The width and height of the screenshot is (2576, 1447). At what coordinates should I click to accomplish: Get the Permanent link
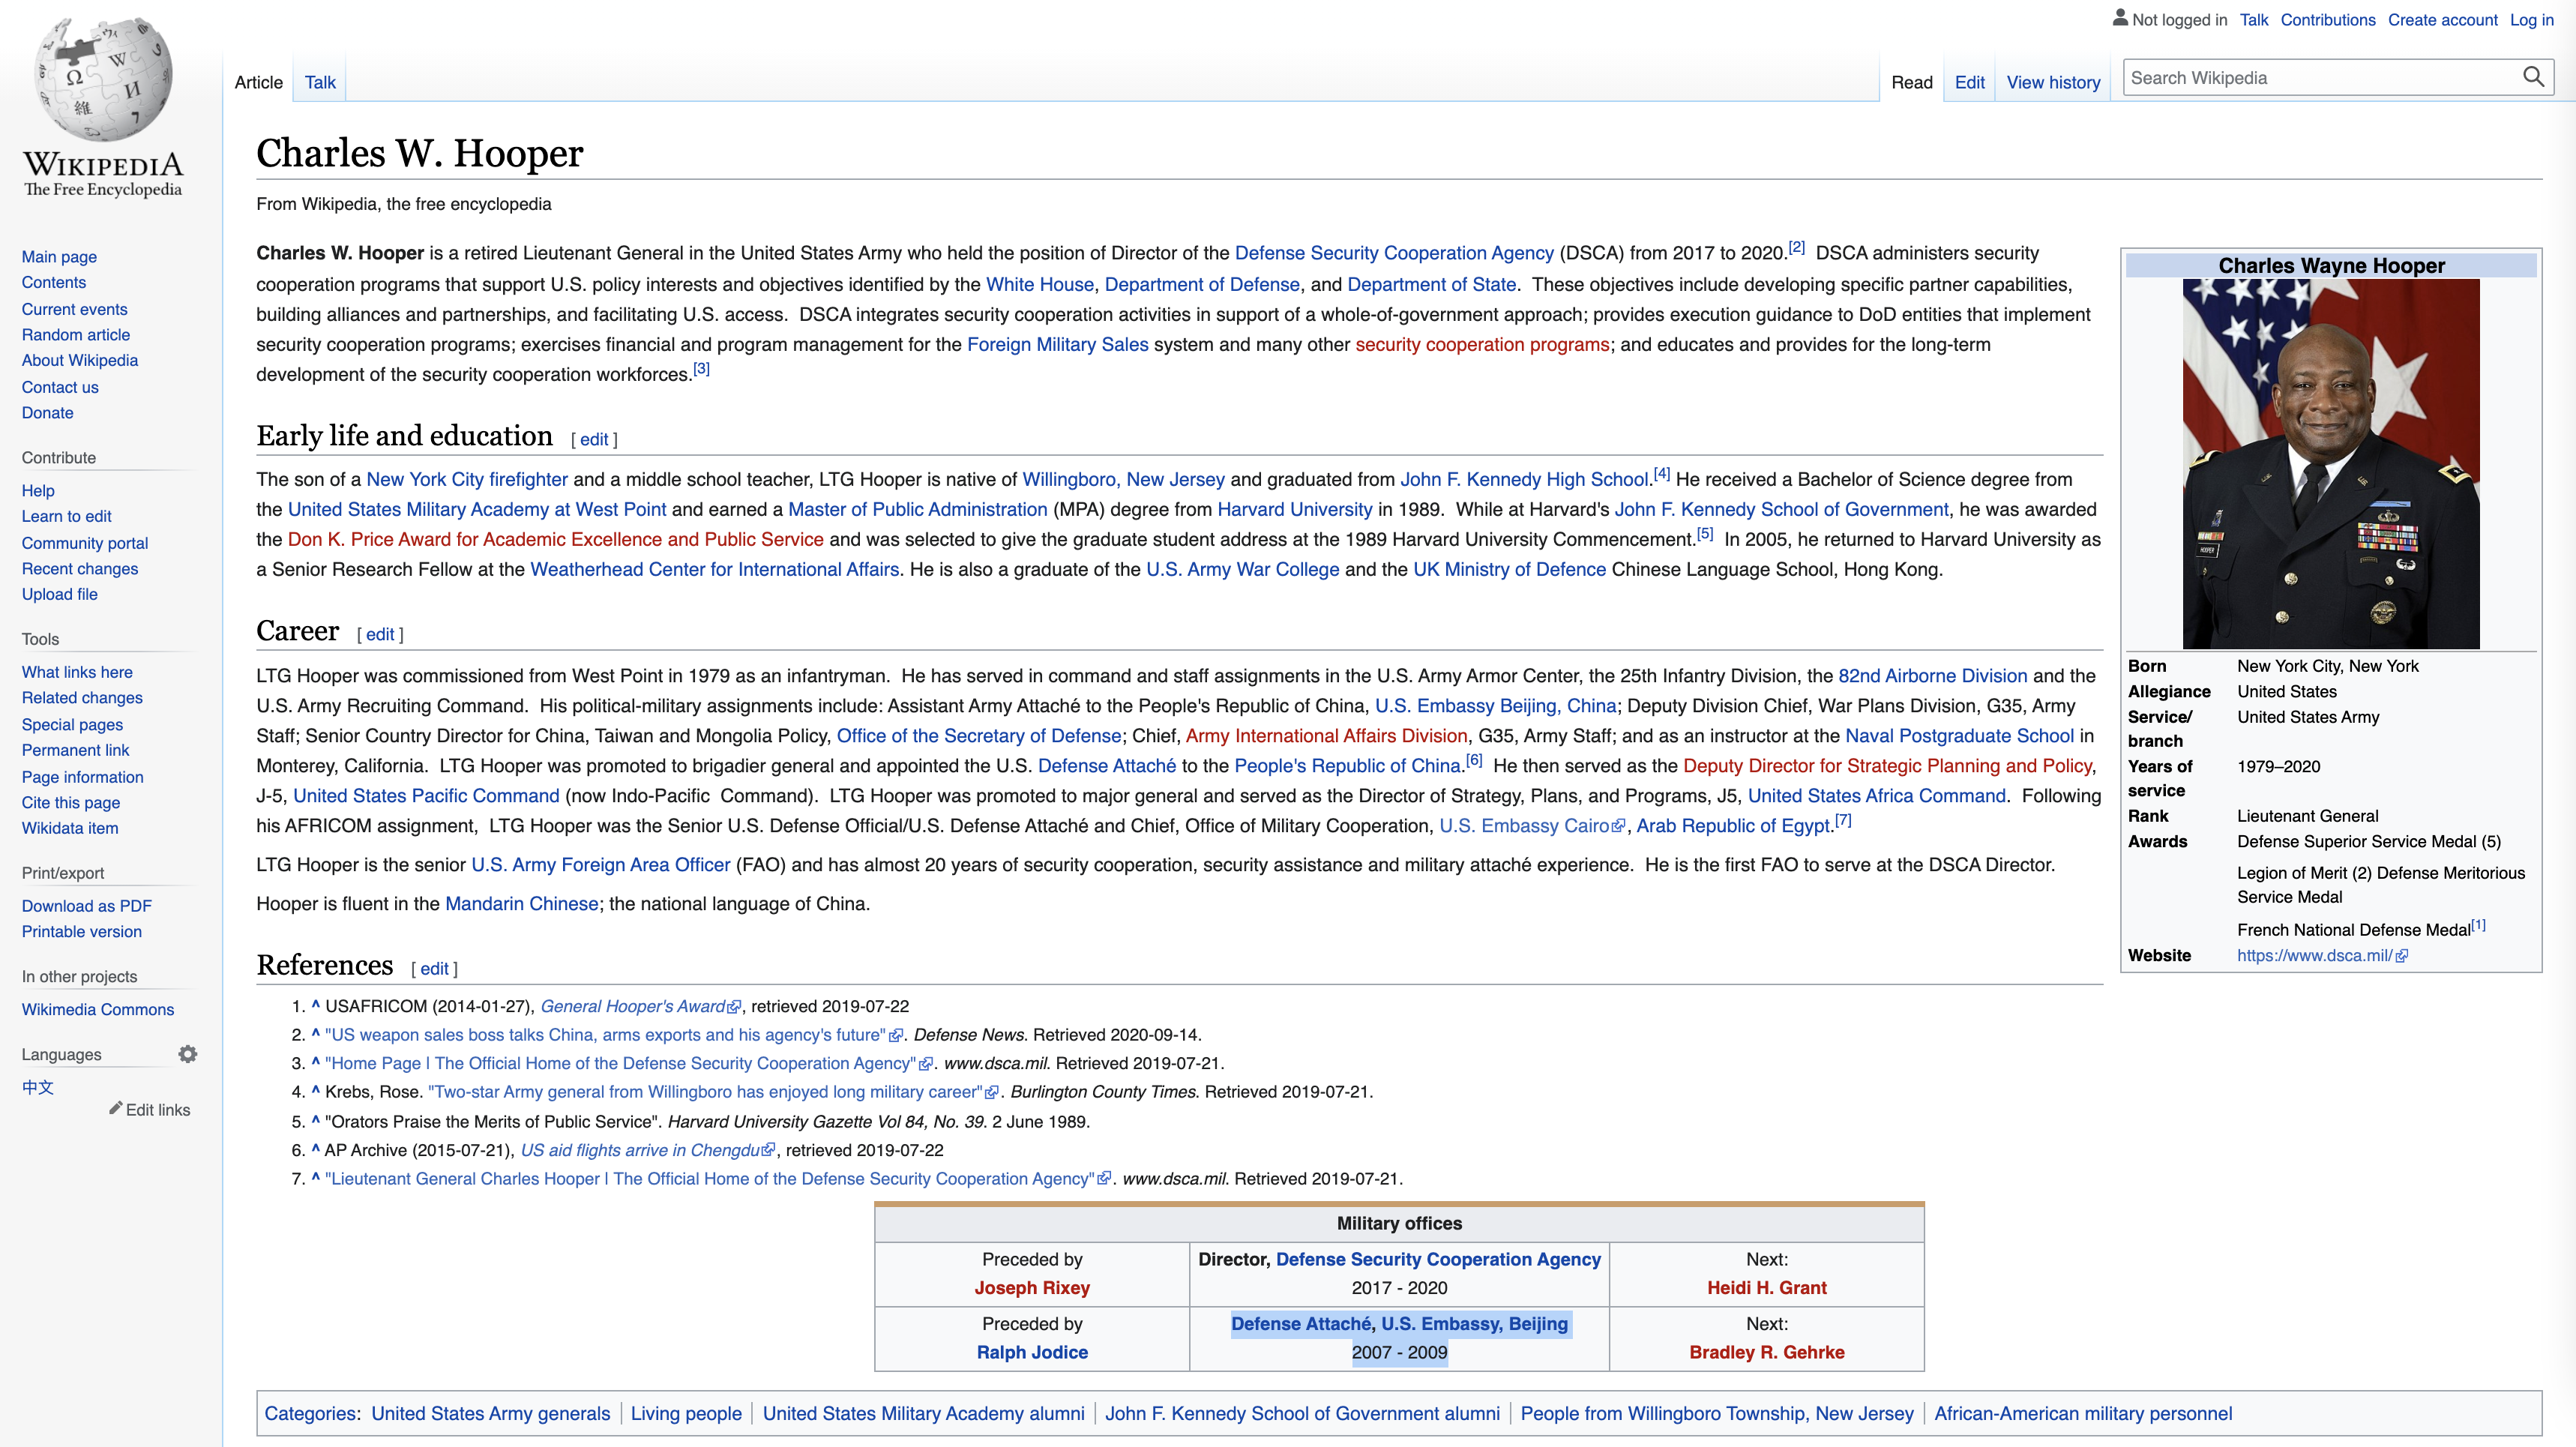click(75, 750)
